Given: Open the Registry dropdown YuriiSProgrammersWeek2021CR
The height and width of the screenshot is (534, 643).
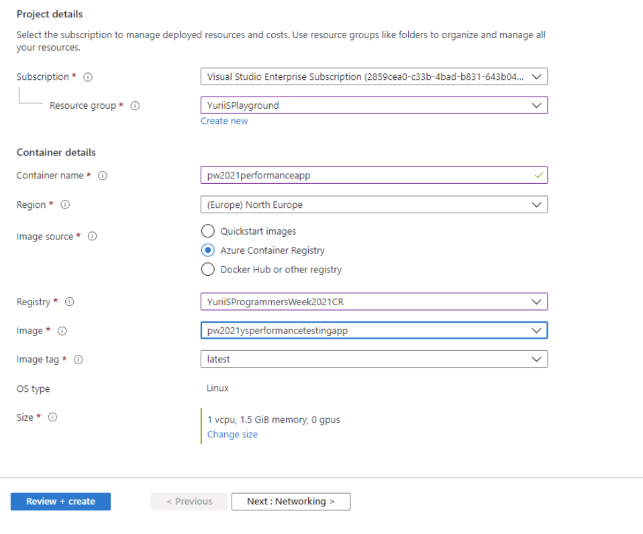Looking at the screenshot, I should click(374, 302).
